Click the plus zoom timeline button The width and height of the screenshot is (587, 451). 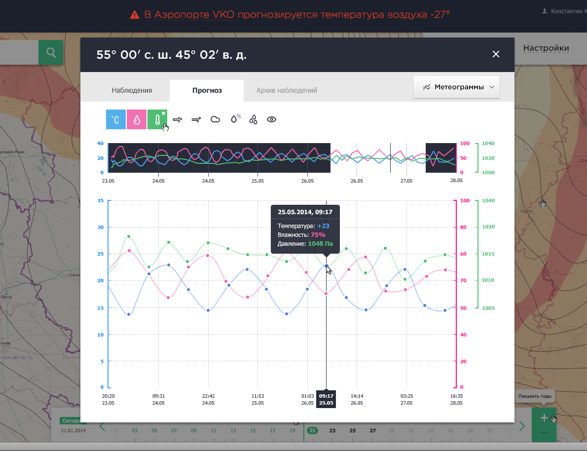pyautogui.click(x=544, y=418)
